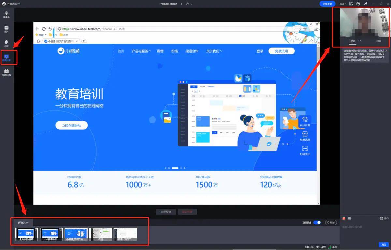Click the 关闭预览 close preview button
Screen dimensions: 391x250
[166, 212]
